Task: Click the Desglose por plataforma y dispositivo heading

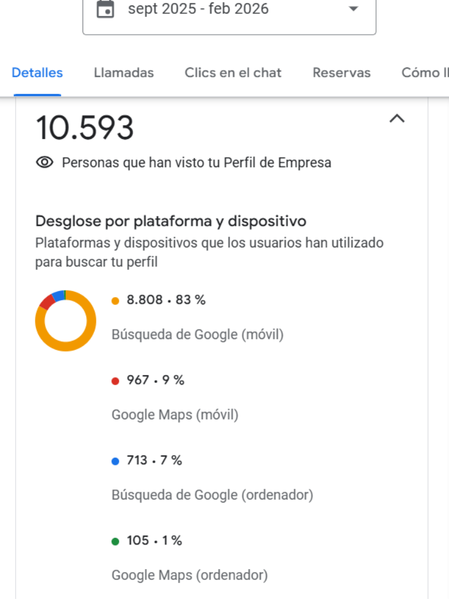Action: (x=171, y=221)
